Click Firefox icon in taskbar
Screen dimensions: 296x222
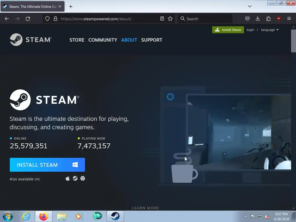(x=44, y=216)
